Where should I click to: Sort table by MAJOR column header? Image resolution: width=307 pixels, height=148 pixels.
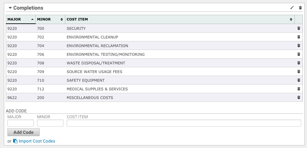(x=21, y=19)
